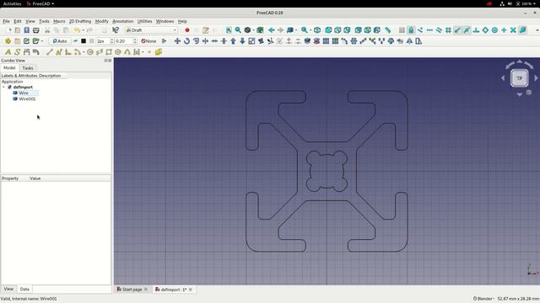Fit all content in the view

coord(229,30)
